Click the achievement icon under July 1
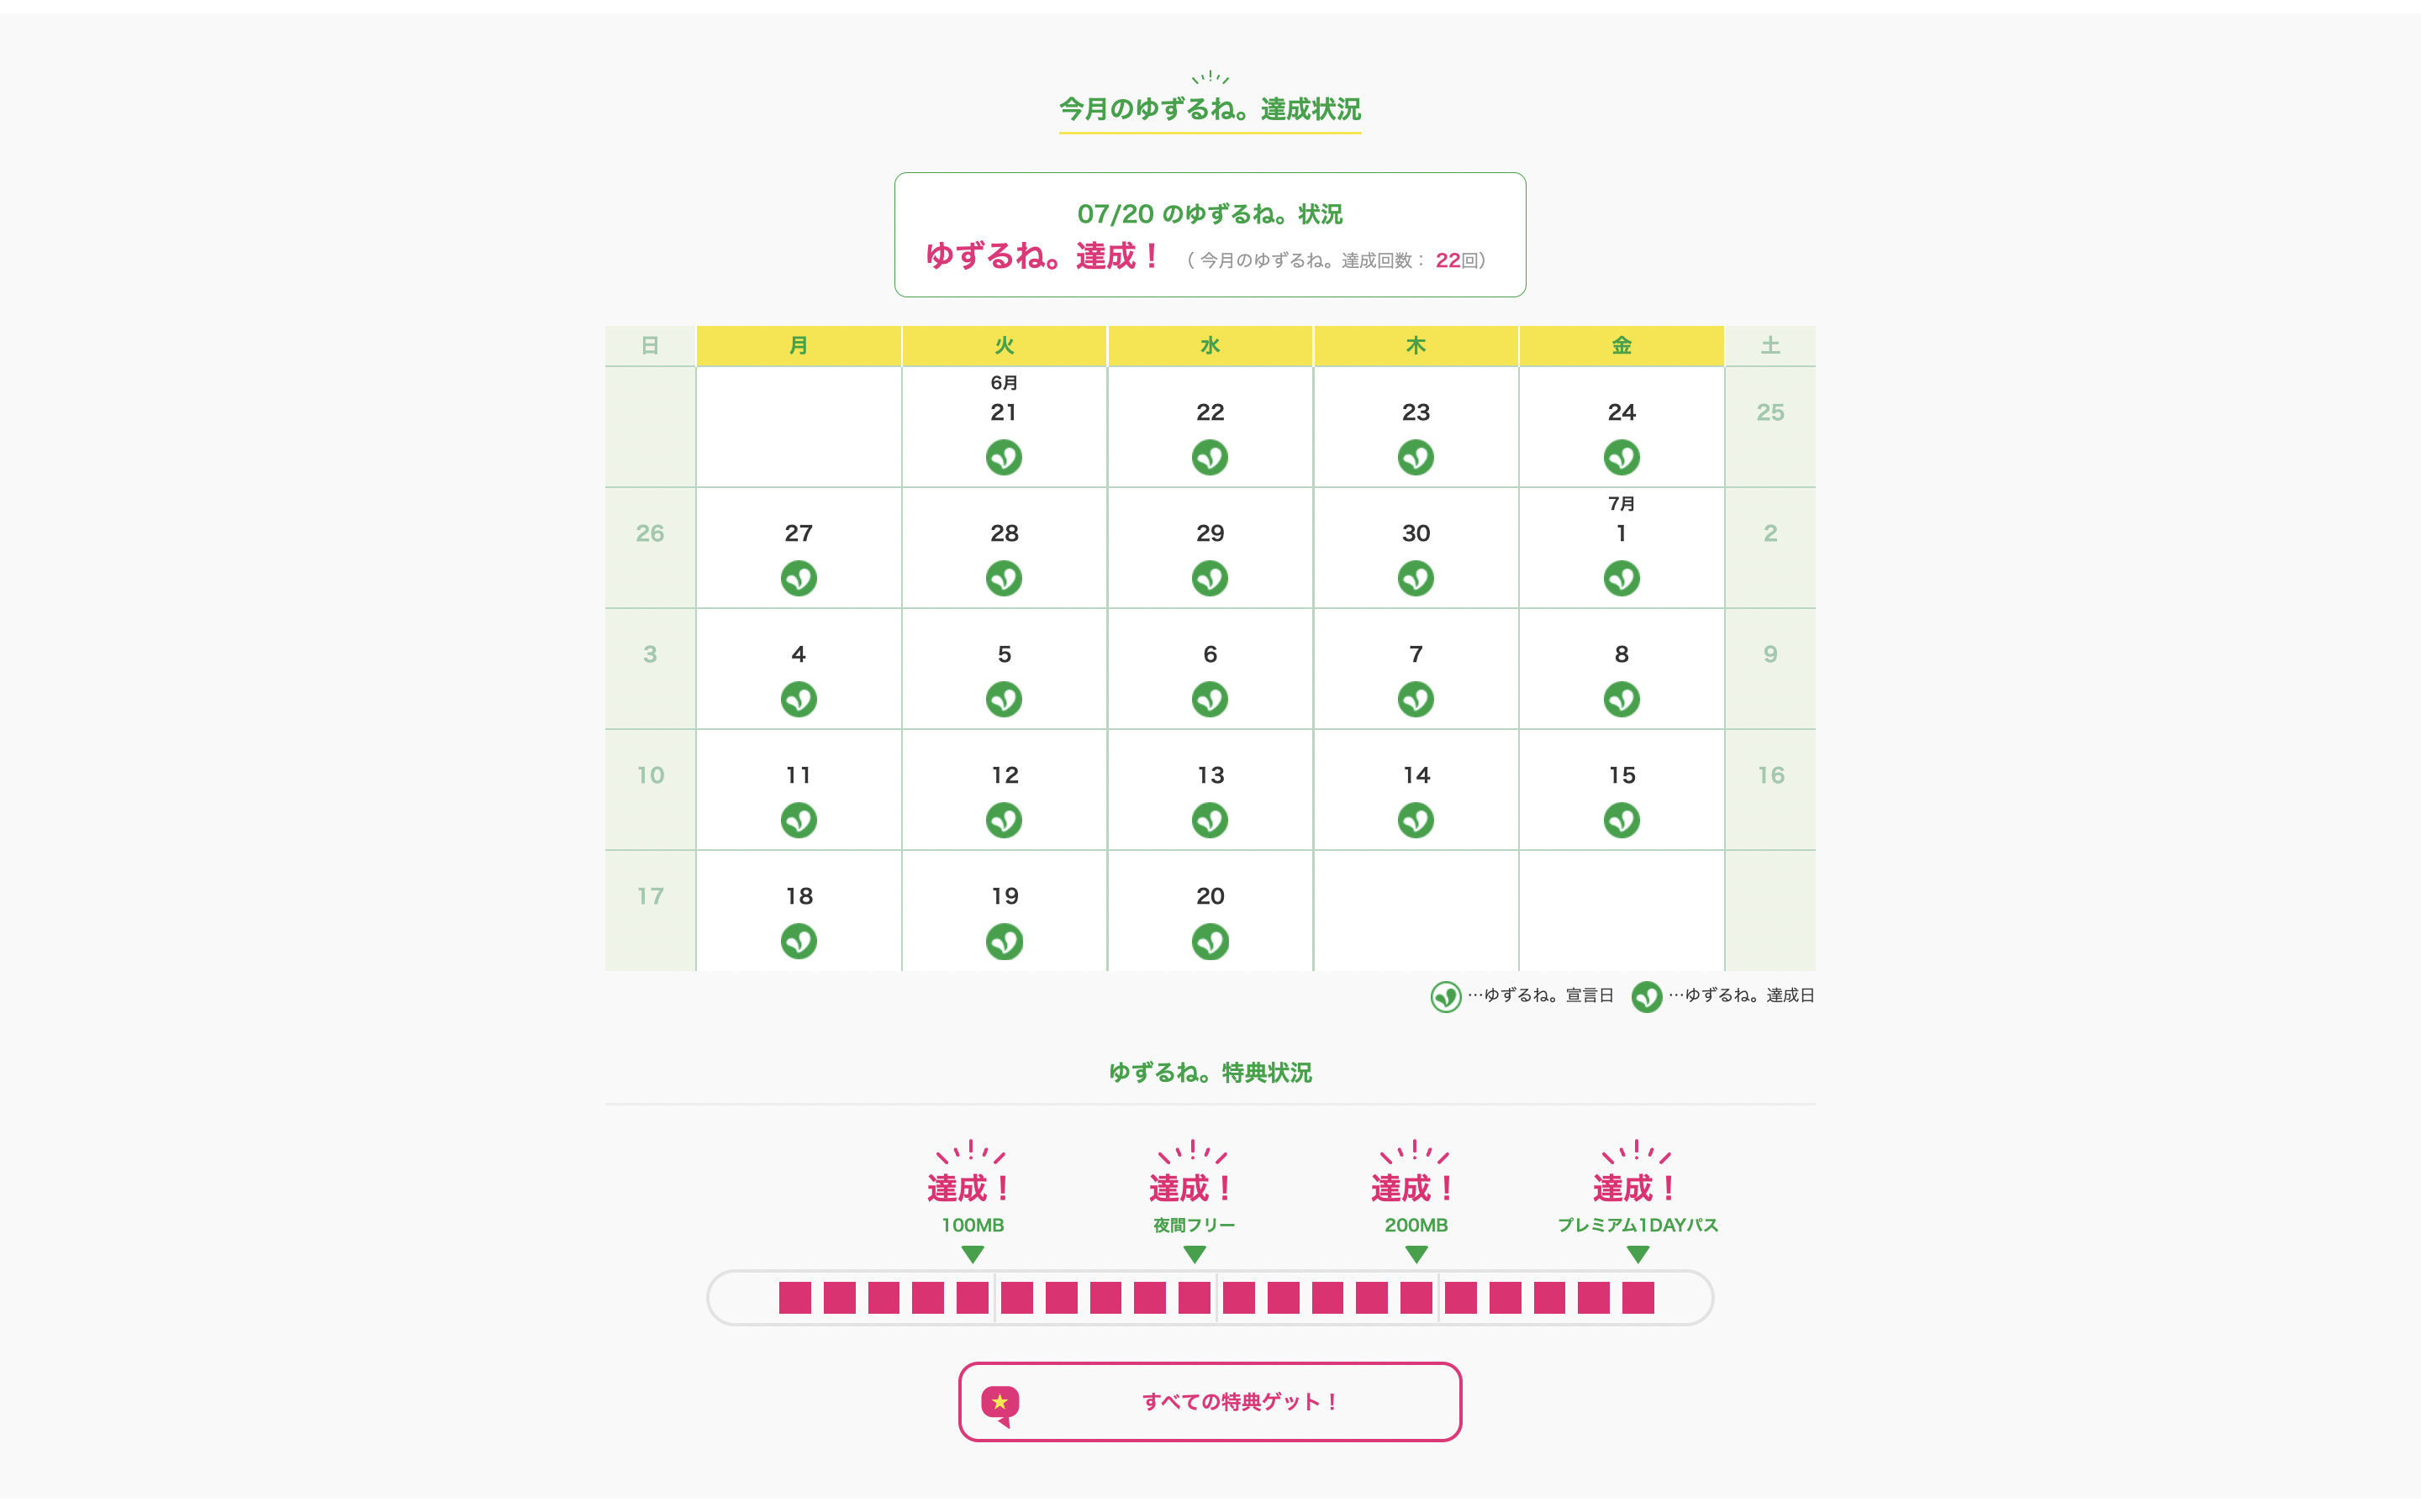This screenshot has height=1512, width=2421. pyautogui.click(x=1621, y=579)
